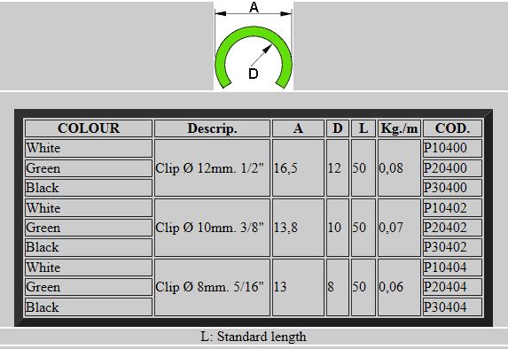Click the COLOUR column header
508x349 pixels.
89,128
